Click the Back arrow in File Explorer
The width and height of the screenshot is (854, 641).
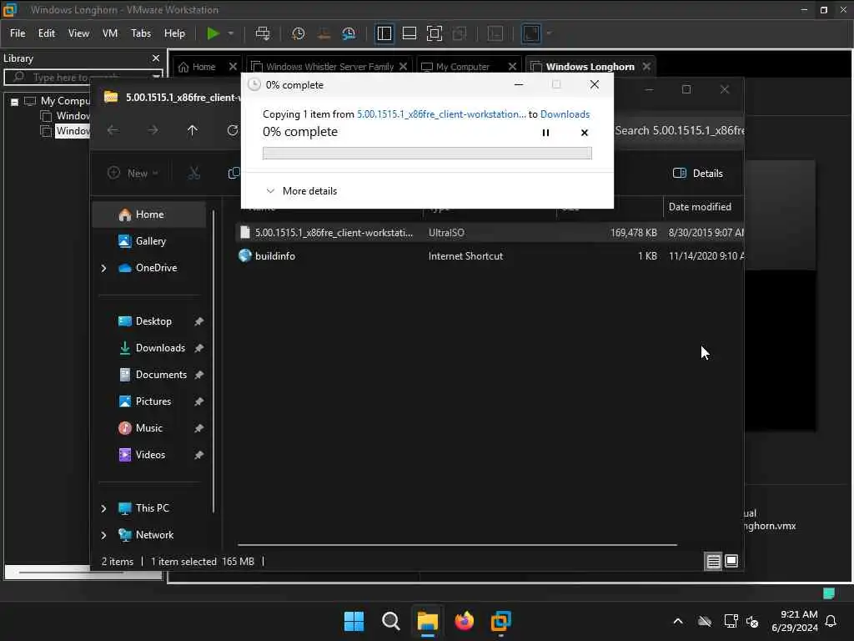click(x=113, y=130)
